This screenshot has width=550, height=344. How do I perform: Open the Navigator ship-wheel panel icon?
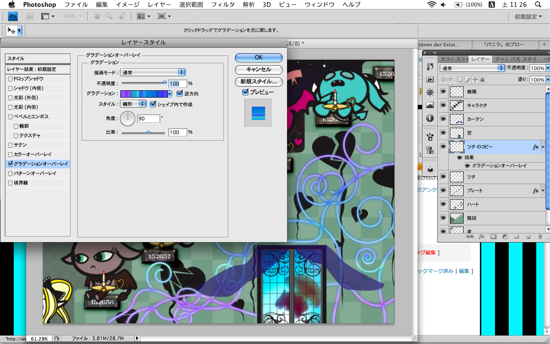click(430, 92)
